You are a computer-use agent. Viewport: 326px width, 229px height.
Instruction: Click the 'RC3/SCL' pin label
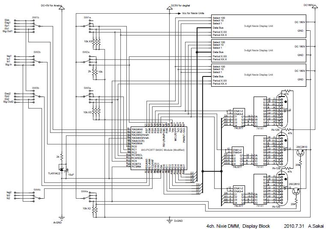[x=137, y=155]
